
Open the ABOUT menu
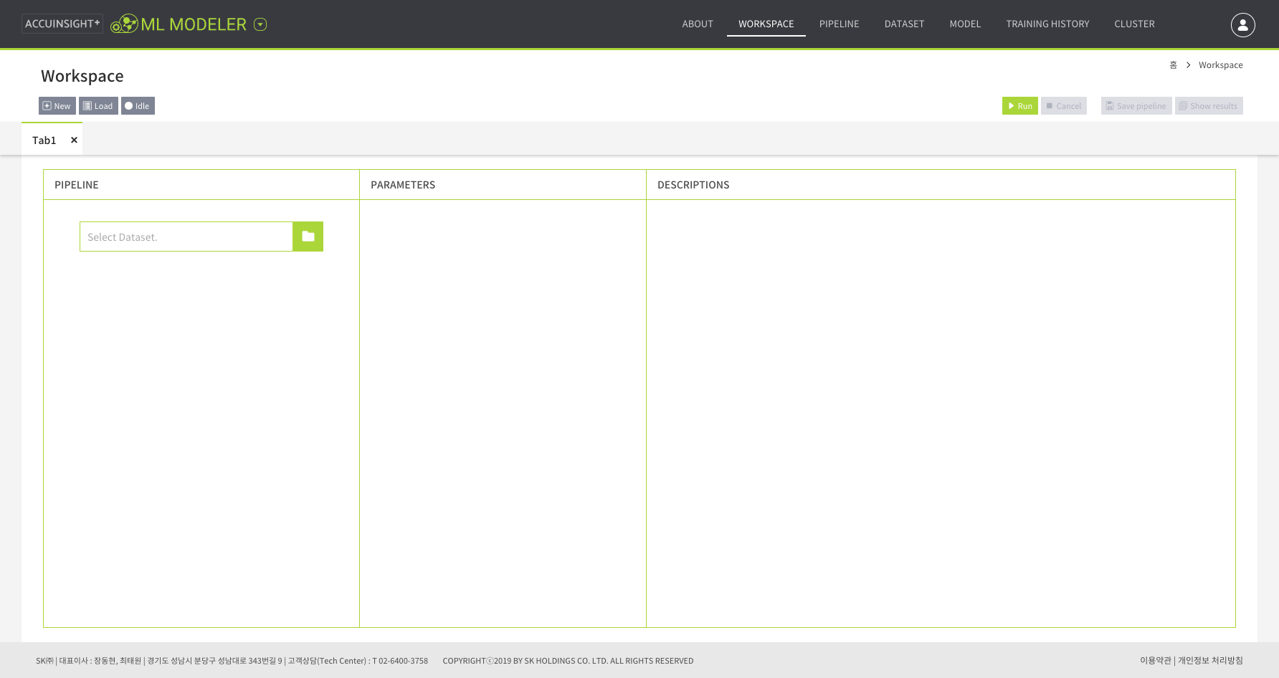coord(698,24)
